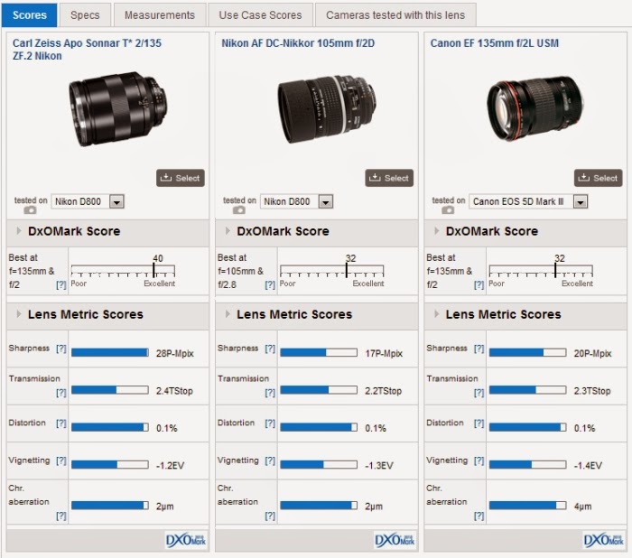Viewport: 632px width, 558px height.
Task: Click the Carl Zeiss lens photo
Action: pos(117,109)
